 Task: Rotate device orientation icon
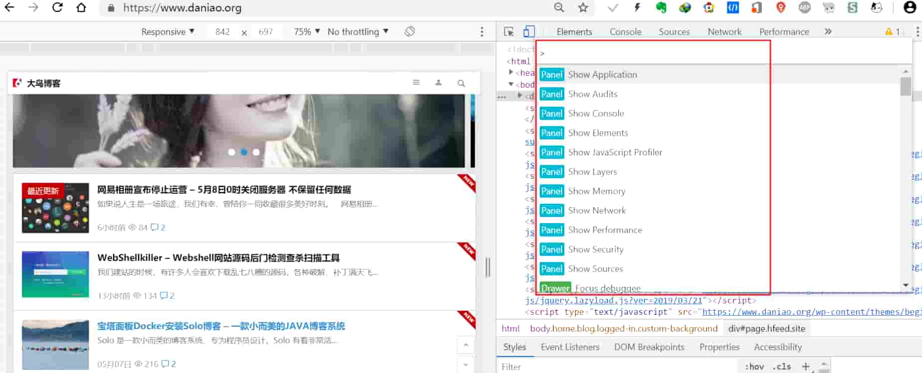[x=410, y=31]
